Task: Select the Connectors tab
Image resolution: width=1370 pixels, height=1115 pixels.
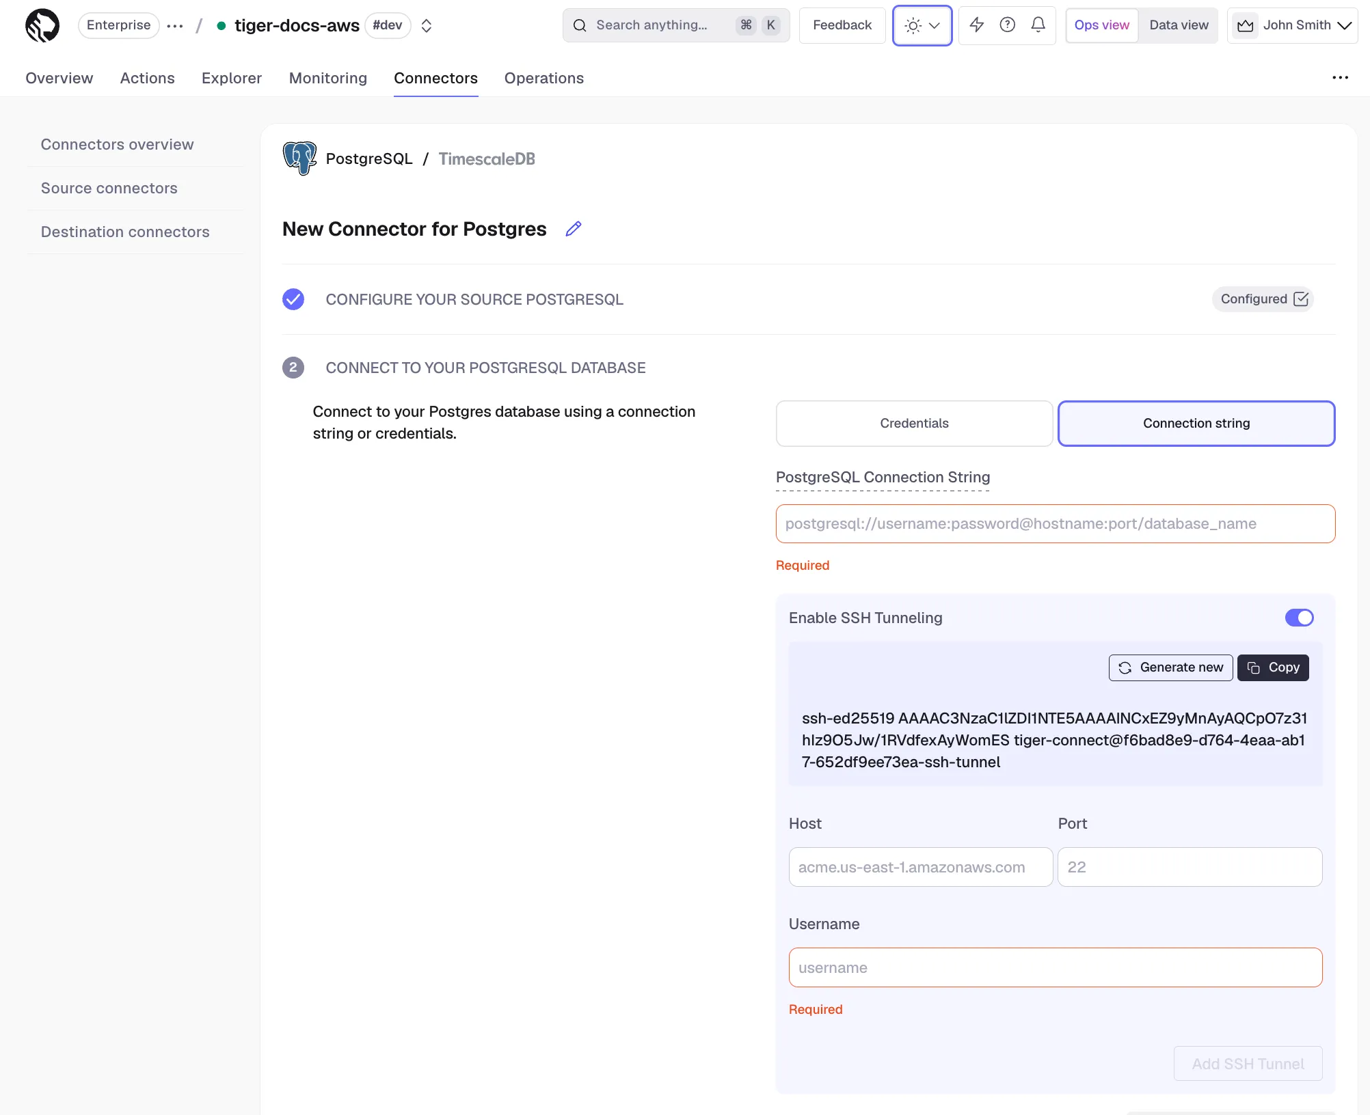Action: click(x=435, y=79)
